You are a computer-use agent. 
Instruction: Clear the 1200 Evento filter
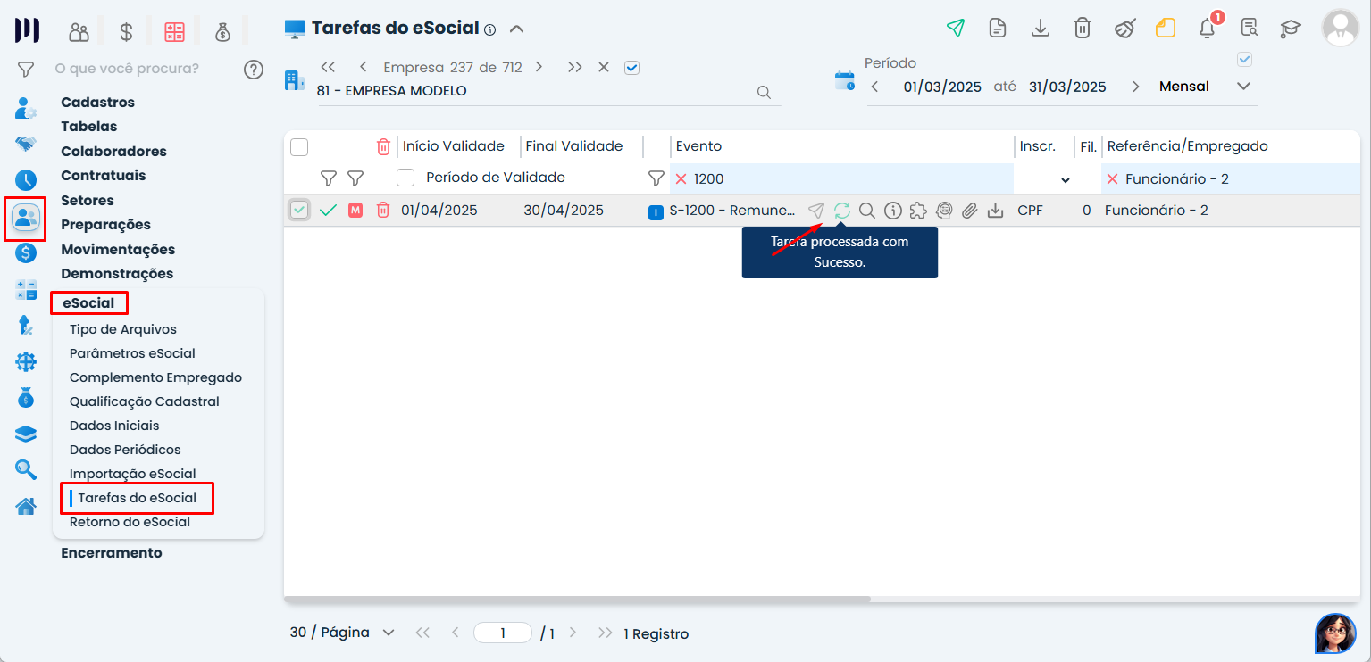click(x=681, y=179)
